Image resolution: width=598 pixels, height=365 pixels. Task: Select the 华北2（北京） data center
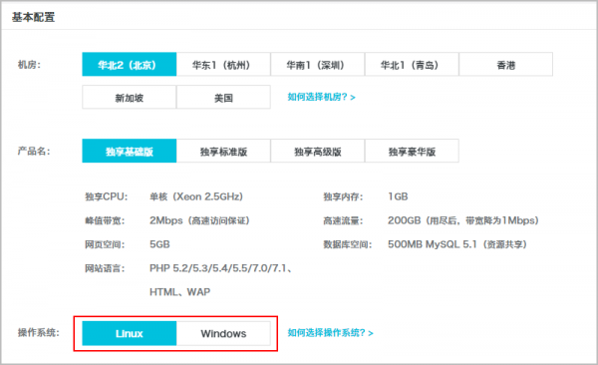coord(130,65)
